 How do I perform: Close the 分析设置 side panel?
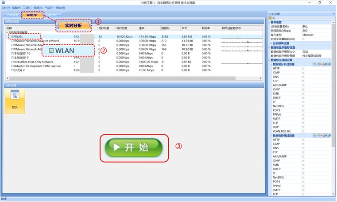[333, 14]
